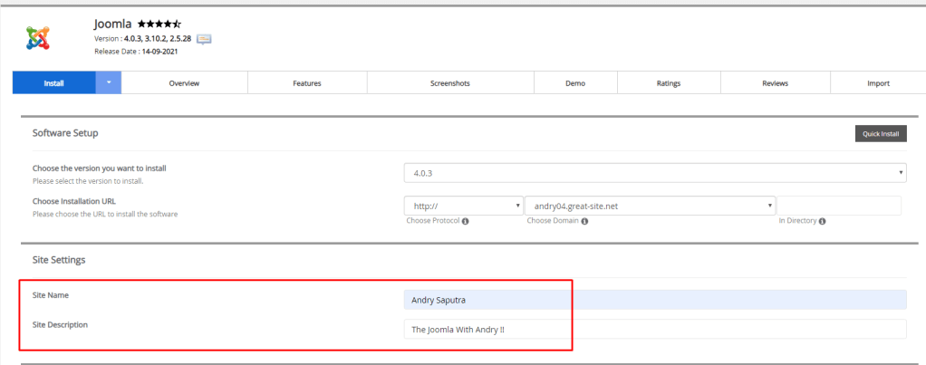Switch to the Features tab
926x365 pixels.
coord(306,83)
